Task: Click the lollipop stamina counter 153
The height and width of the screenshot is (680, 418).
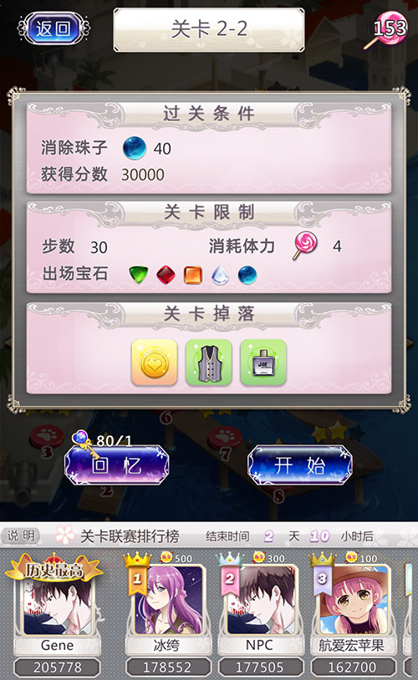Action: [x=388, y=29]
